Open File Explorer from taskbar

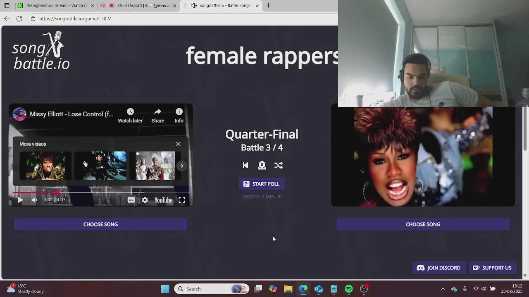(x=288, y=289)
